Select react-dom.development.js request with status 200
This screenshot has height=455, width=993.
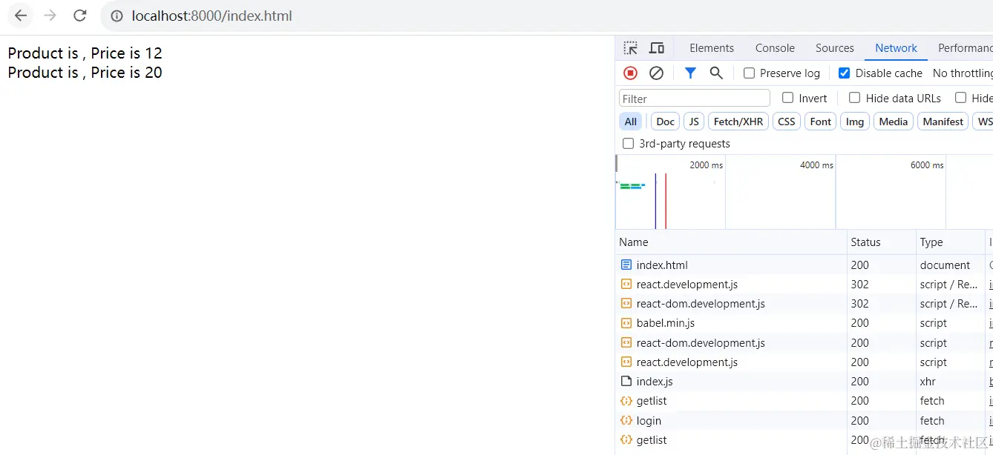(x=804, y=343)
